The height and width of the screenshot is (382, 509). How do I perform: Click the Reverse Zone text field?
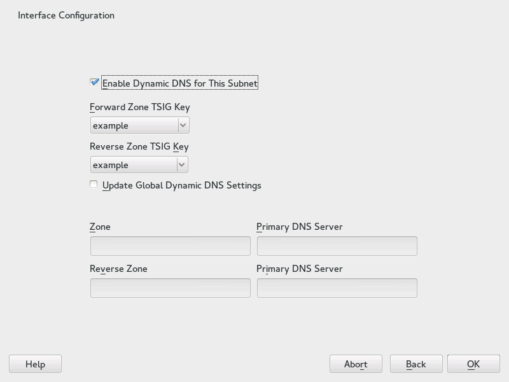171,288
